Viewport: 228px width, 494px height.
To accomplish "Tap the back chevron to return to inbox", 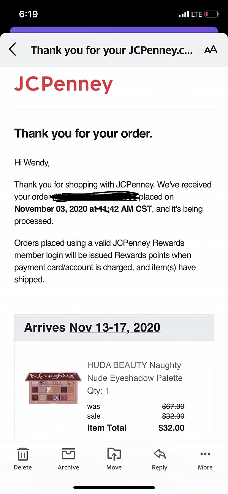I will click(12, 49).
